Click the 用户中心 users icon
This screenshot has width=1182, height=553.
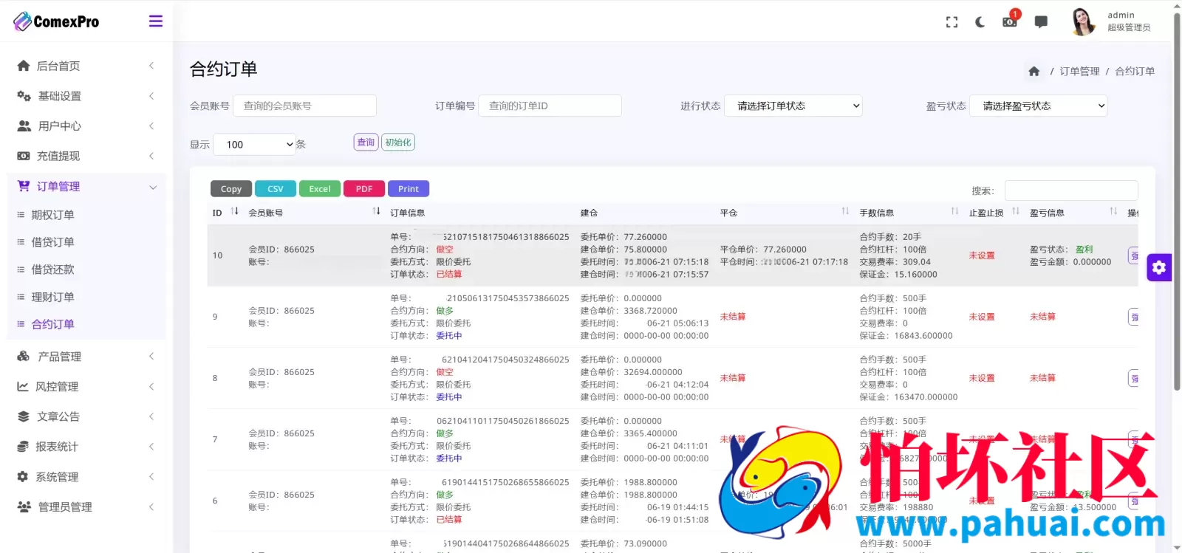pos(24,126)
